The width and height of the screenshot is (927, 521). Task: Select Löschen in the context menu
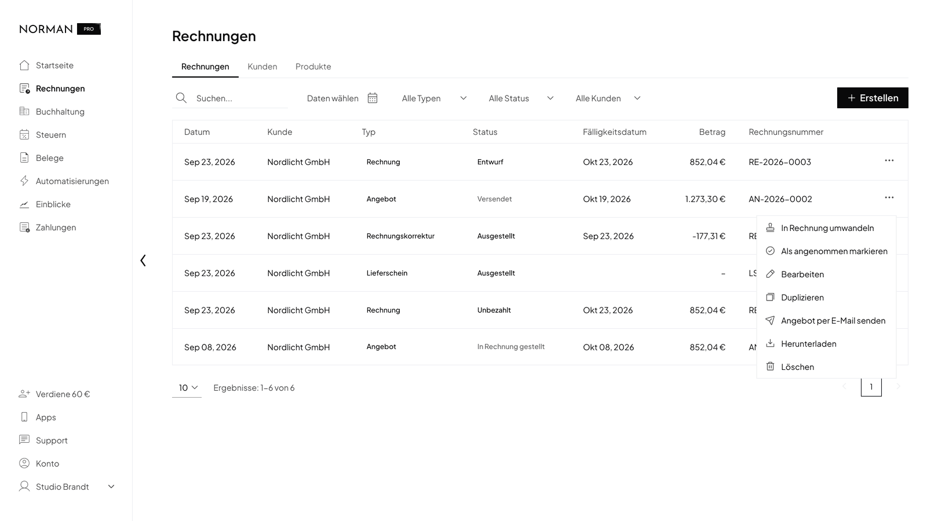[826, 367]
